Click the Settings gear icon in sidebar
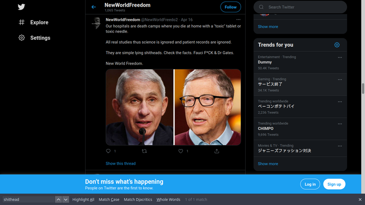Image resolution: width=365 pixels, height=205 pixels. pyautogui.click(x=22, y=37)
